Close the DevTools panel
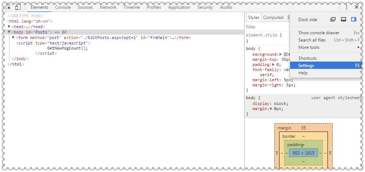The width and height of the screenshot is (365, 172). tap(357, 7)
